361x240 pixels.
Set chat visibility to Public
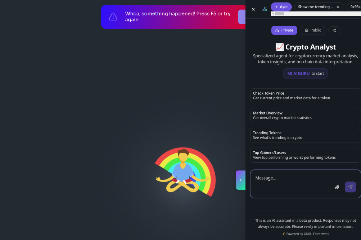pos(313,30)
